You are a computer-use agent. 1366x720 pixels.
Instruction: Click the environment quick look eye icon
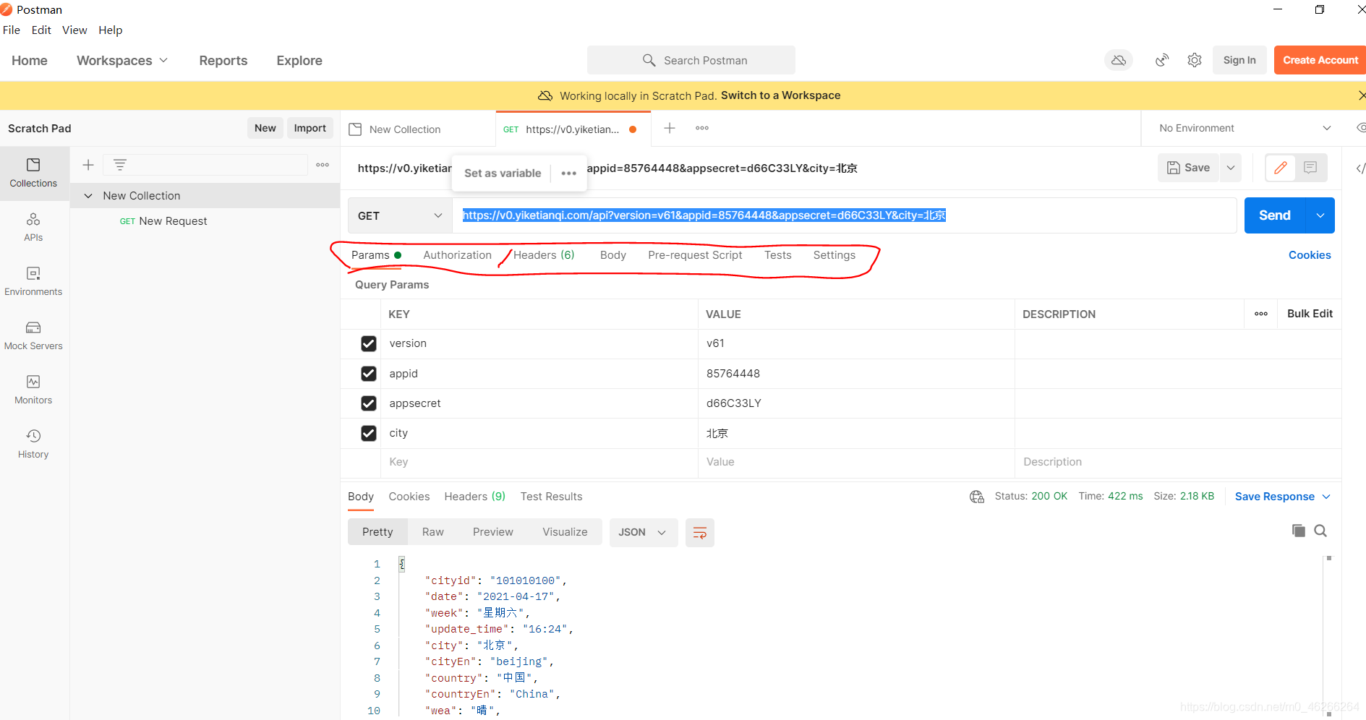click(x=1360, y=128)
